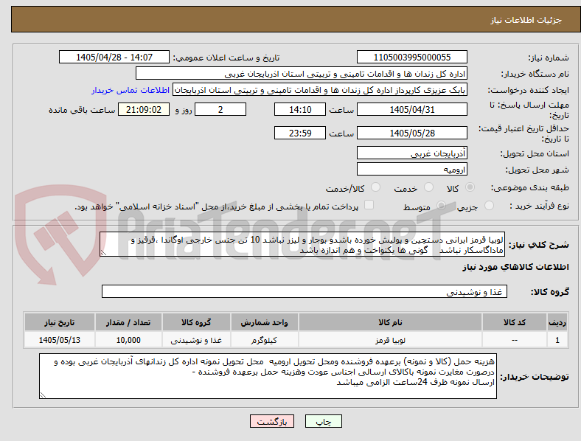581x441 pixels.
Task: Click the شماره نیاز number field
Action: 412,57
